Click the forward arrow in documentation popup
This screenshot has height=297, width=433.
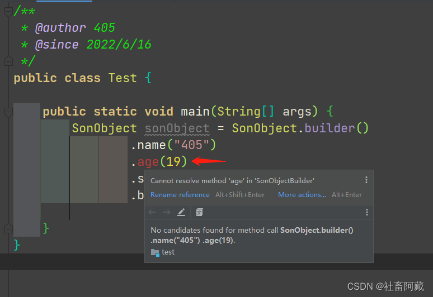pyautogui.click(x=167, y=212)
